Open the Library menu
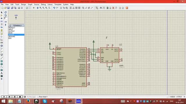 (x=50, y=5)
